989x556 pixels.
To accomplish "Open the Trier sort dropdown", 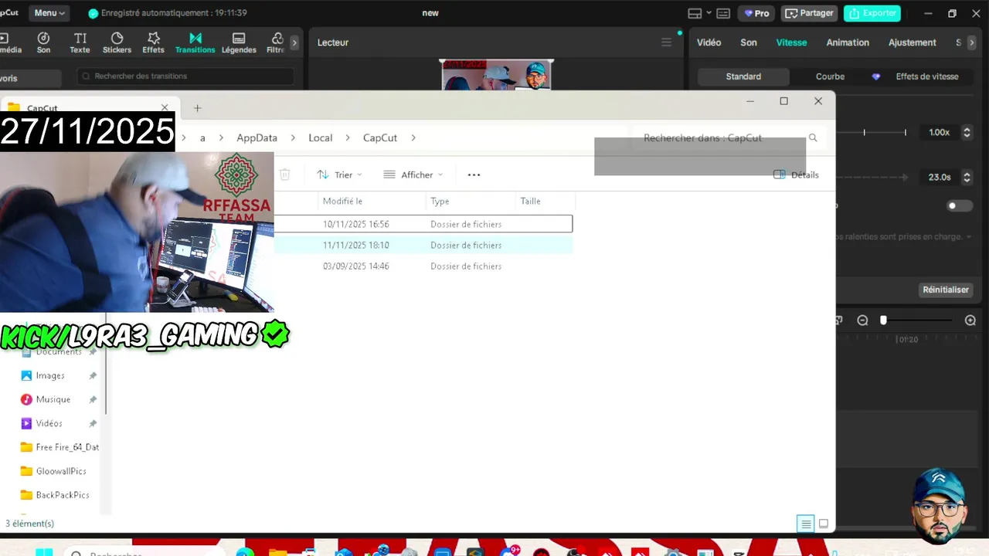I will [339, 175].
